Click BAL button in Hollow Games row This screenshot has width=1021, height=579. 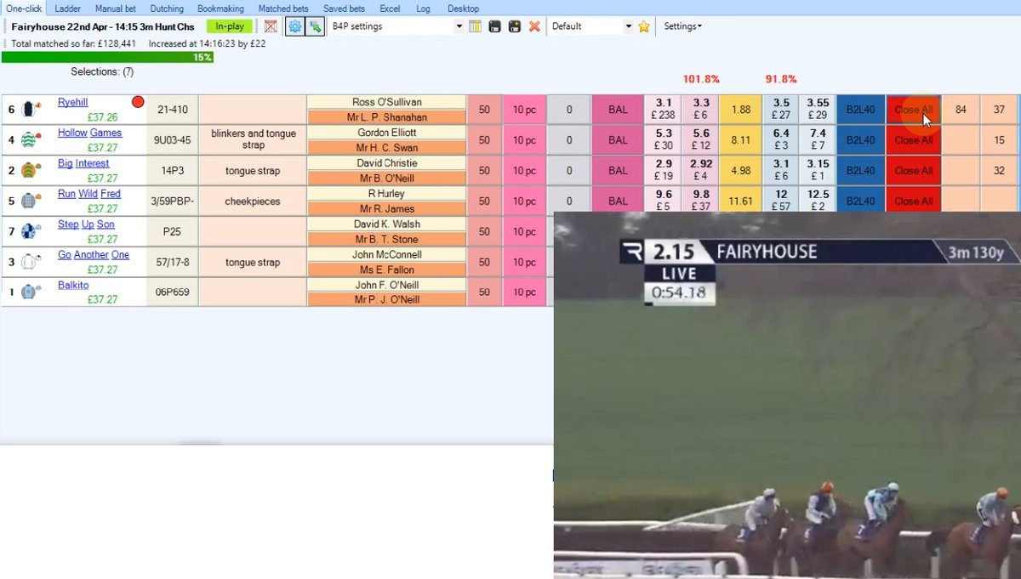[618, 140]
